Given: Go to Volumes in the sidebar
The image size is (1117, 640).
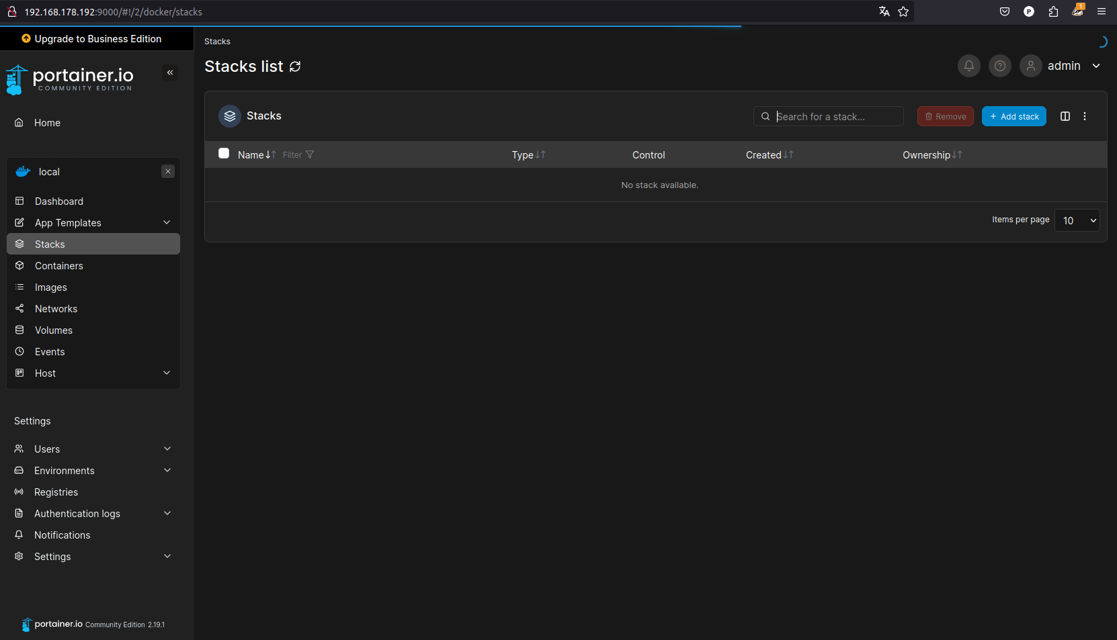Looking at the screenshot, I should click(54, 330).
